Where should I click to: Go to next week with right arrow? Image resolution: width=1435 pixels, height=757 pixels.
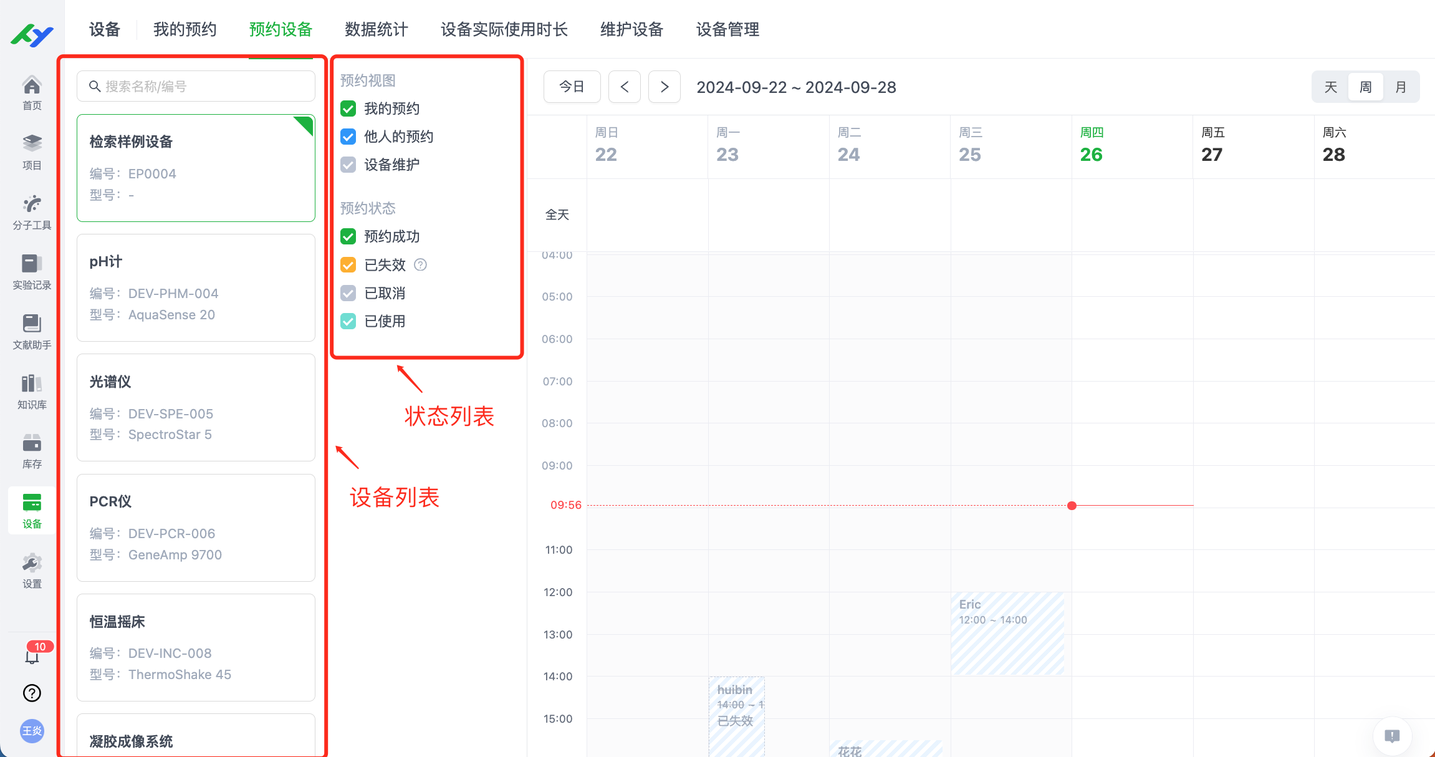664,87
